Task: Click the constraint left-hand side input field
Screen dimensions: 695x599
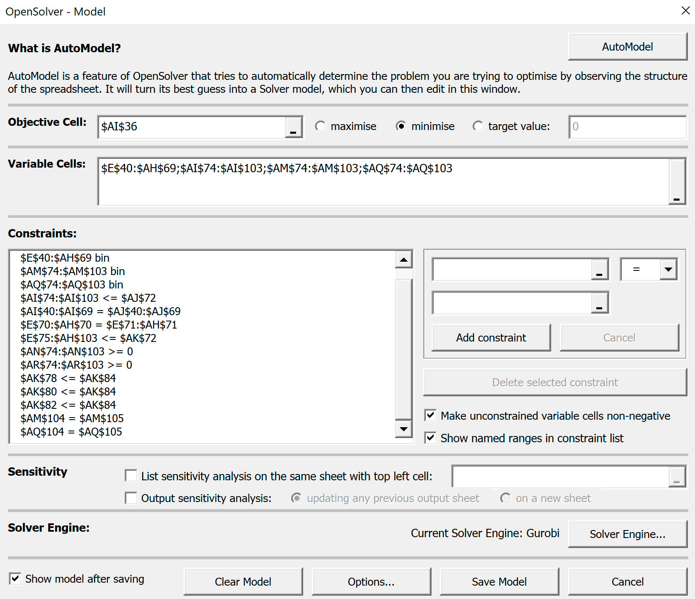Action: coord(512,269)
